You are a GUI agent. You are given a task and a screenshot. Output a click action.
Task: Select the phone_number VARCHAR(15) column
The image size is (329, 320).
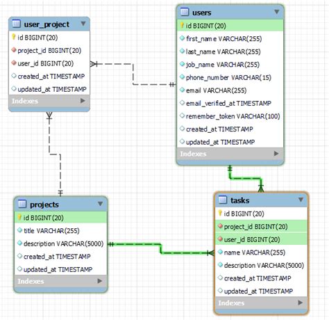pyautogui.click(x=230, y=77)
